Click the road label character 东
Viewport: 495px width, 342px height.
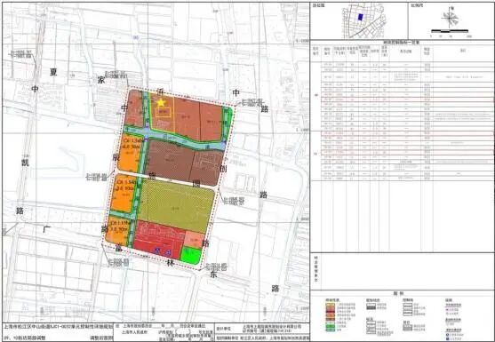tap(214, 274)
